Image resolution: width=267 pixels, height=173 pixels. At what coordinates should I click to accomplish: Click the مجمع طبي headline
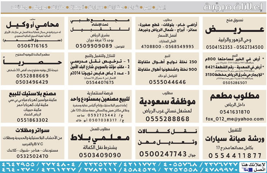[x=100, y=20]
